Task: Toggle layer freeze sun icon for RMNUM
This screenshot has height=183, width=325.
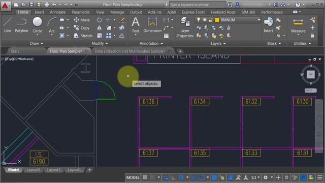Action: 205,20
